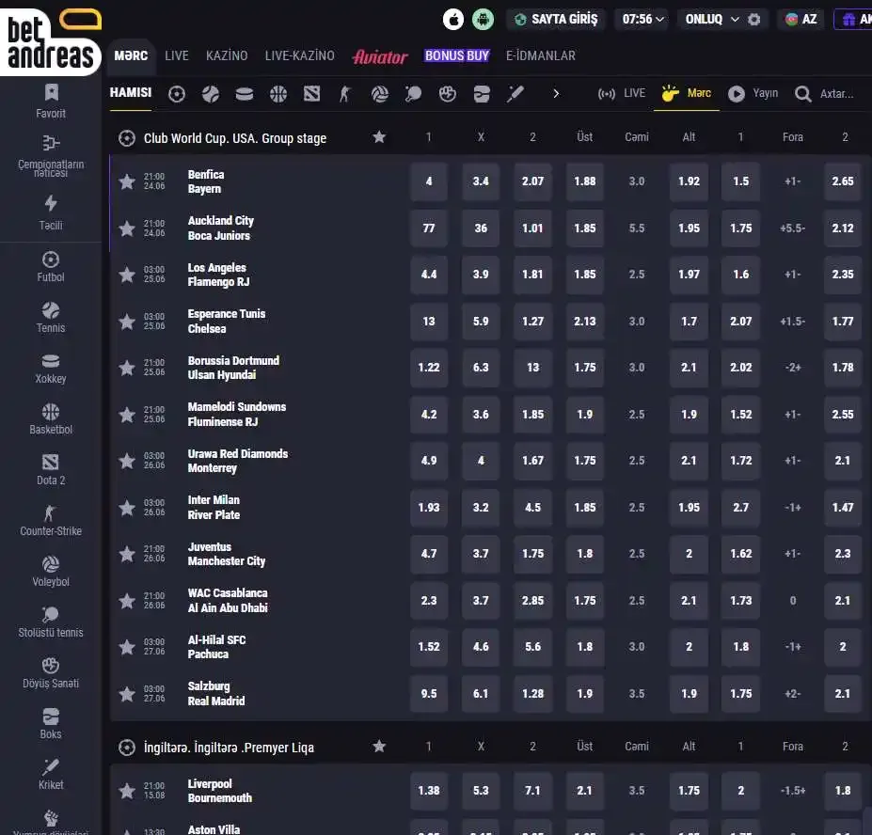Open Voleybol in the left sidebar
872x835 pixels.
coord(51,572)
